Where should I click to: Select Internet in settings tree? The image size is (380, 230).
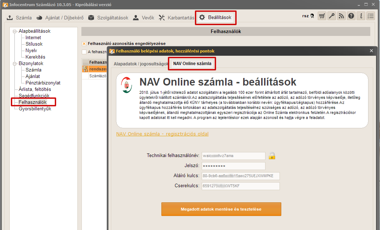coord(33,37)
